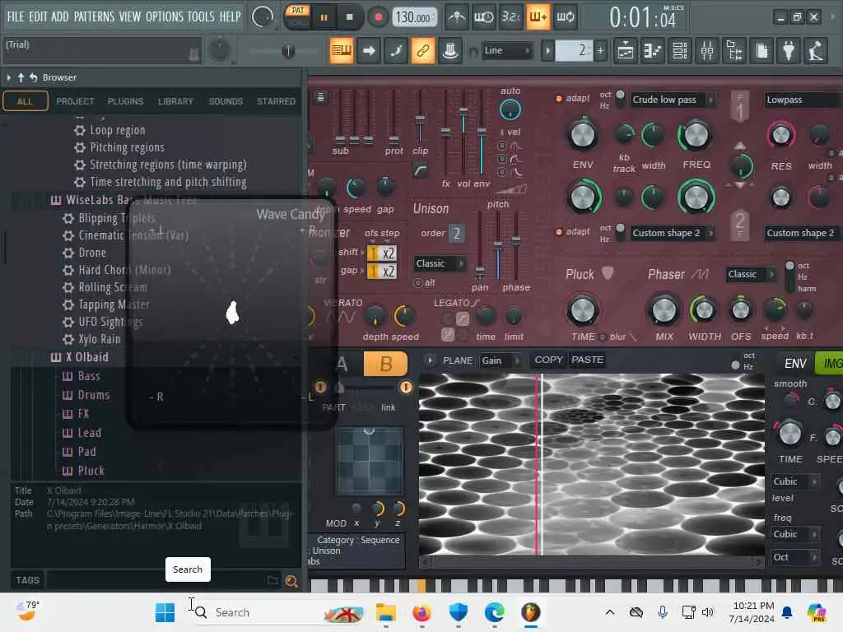Open the Lowpass resonance type dropdown
The width and height of the screenshot is (843, 632).
(x=803, y=100)
